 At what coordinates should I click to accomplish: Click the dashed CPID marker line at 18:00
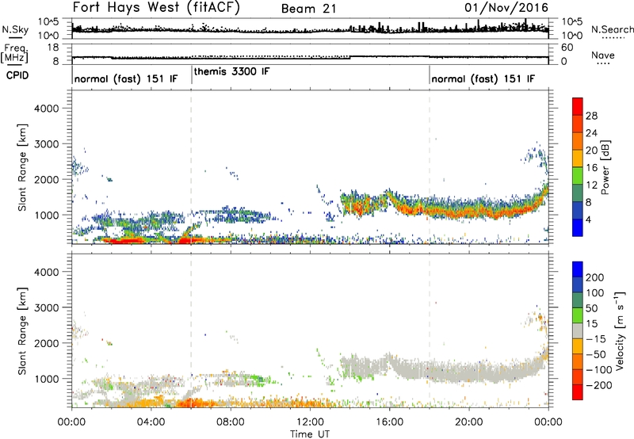pyautogui.click(x=430, y=166)
